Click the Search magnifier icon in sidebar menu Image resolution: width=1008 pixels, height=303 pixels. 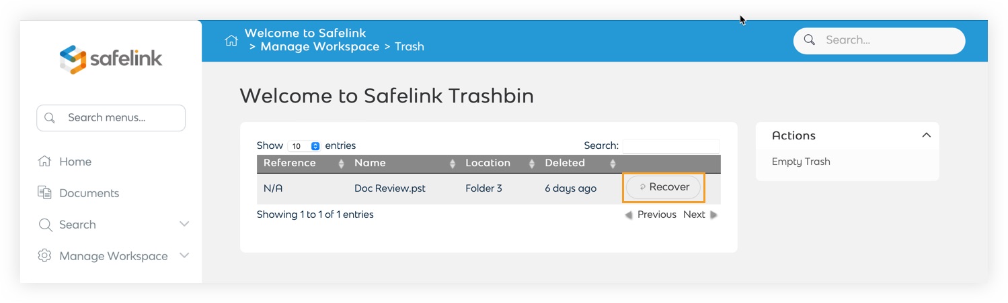pyautogui.click(x=45, y=225)
